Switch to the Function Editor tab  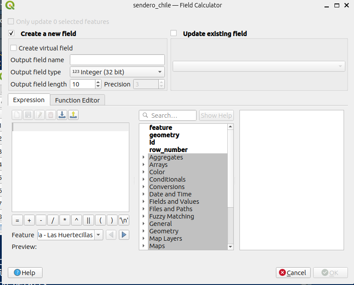(77, 100)
